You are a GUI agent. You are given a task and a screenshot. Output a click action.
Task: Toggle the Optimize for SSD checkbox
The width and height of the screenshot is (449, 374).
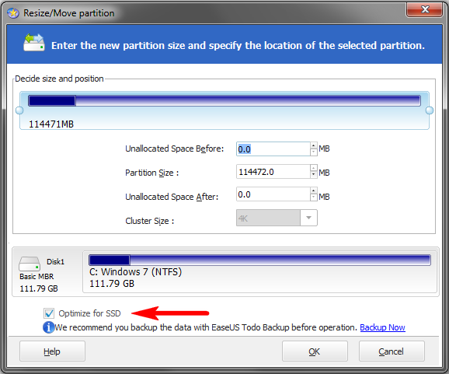[49, 313]
